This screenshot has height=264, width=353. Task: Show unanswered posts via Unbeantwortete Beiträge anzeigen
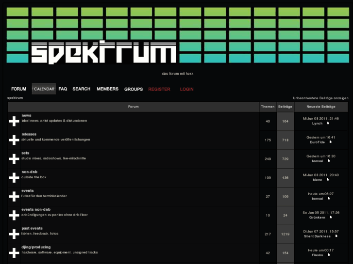click(x=320, y=98)
